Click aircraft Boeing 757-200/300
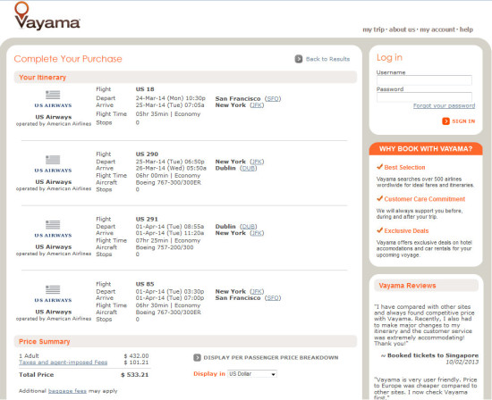Viewport: 492px width, 400px height. pyautogui.click(x=165, y=247)
